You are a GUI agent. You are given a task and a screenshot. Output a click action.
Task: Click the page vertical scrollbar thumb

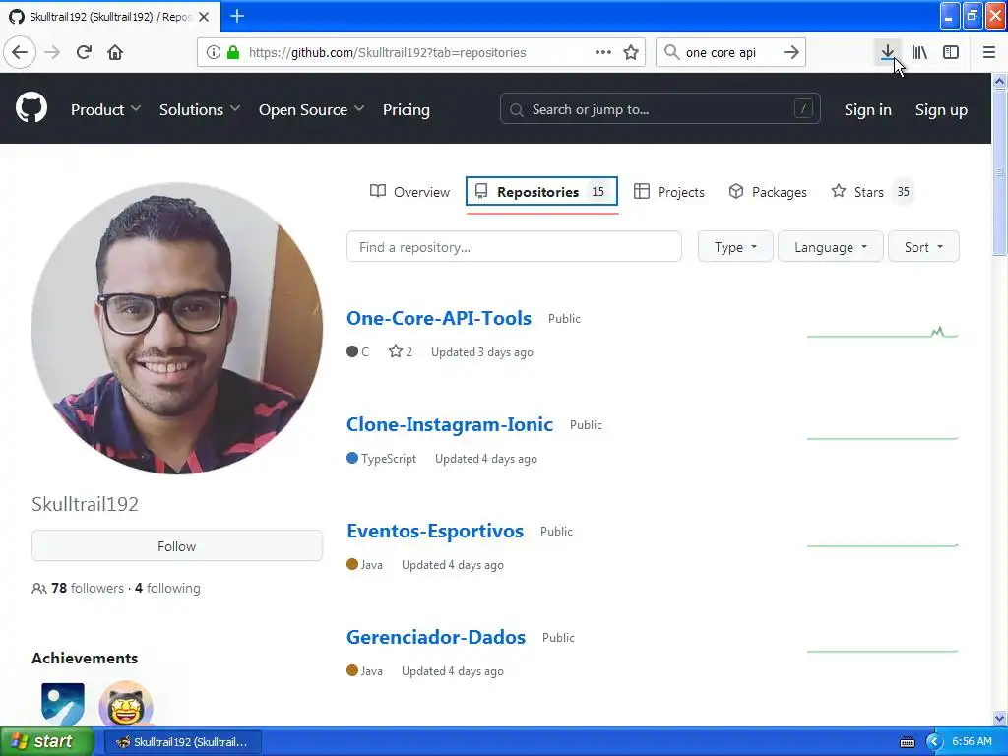tap(1000, 172)
